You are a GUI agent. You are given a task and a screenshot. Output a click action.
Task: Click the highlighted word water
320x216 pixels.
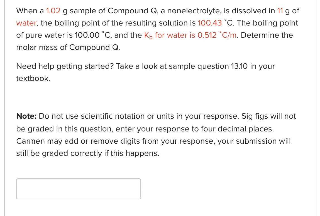coord(26,23)
